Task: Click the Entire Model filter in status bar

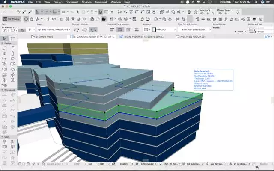Action: pyautogui.click(x=146, y=164)
